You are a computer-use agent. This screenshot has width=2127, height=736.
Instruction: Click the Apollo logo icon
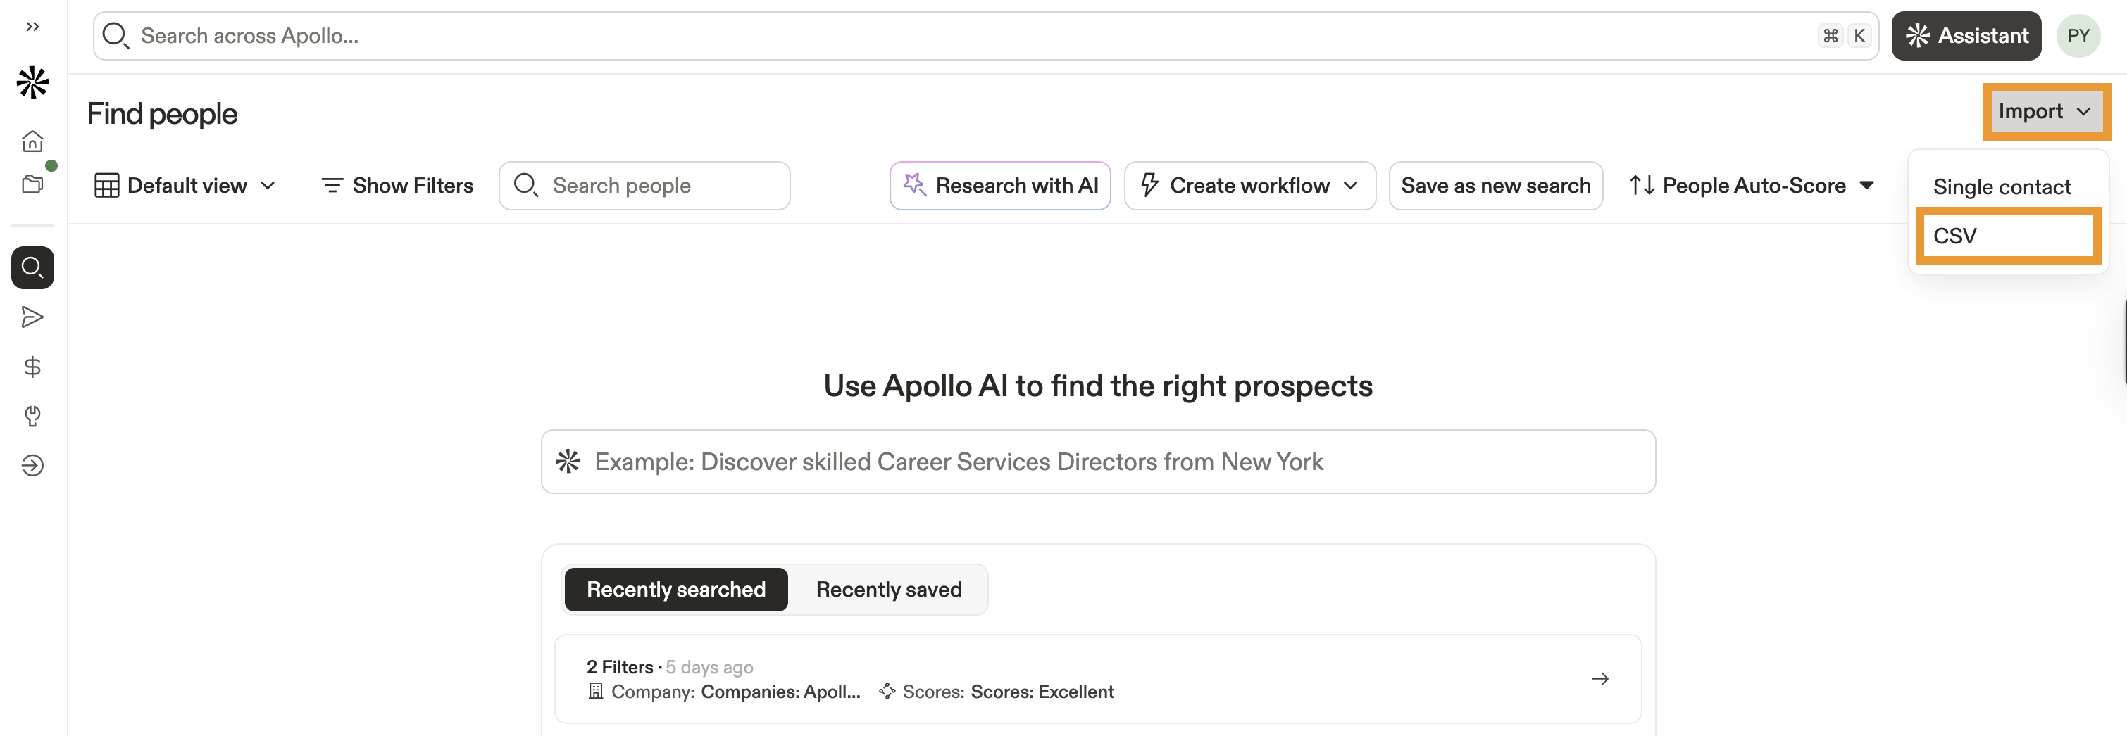[x=32, y=82]
